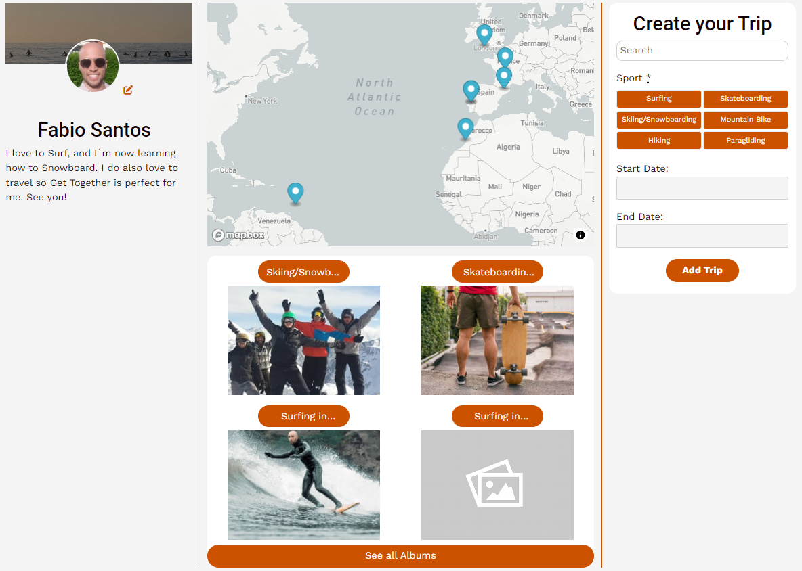Open the End Date picker field

702,235
